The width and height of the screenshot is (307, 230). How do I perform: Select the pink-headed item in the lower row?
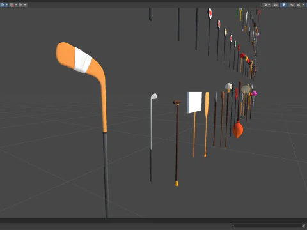254,93
